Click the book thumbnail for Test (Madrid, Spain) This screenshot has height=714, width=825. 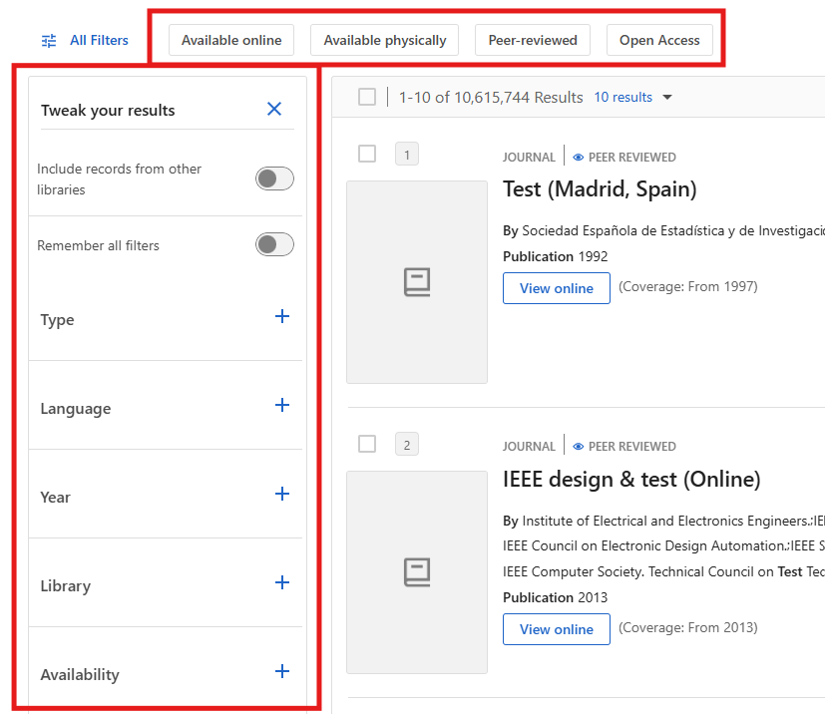[417, 282]
